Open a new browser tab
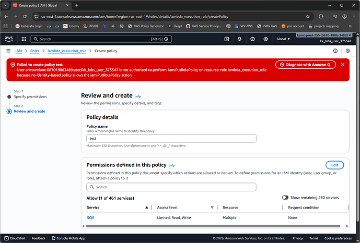This screenshot has height=243, width=360. [77, 5]
